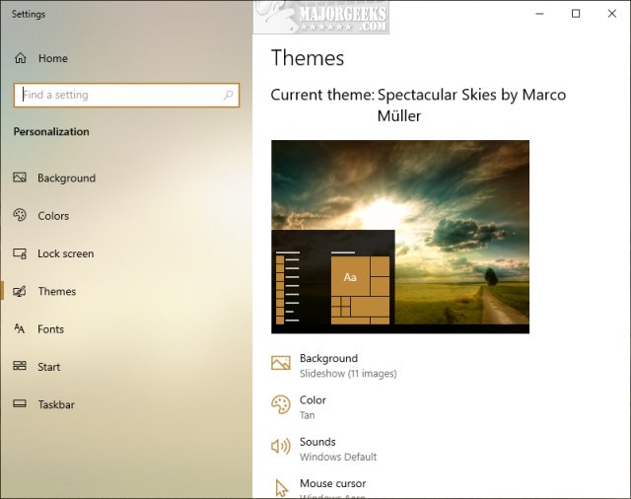The height and width of the screenshot is (499, 631).
Task: Click the Themes brush icon
Action: [x=20, y=291]
